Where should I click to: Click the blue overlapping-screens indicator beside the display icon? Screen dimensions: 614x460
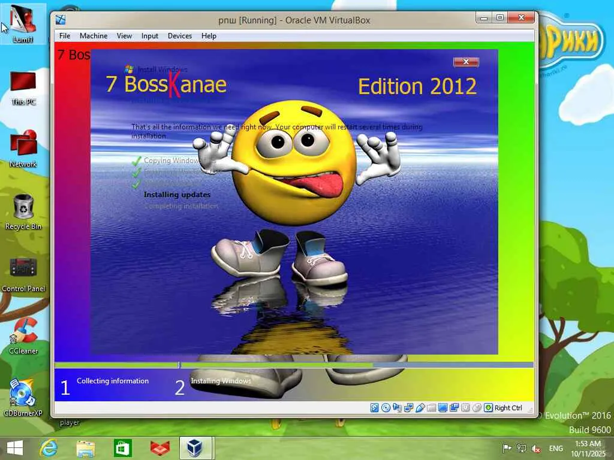454,408
